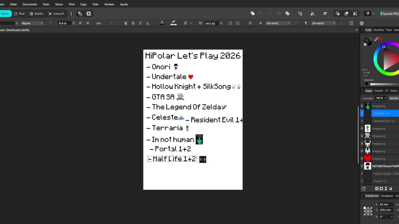Toggle numbered list

click(238, 23)
